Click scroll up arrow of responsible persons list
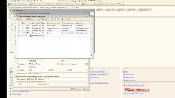The image size is (175, 98). [x=91, y=23]
